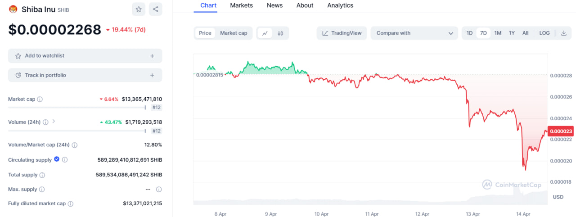
Task: Open TradingView chart button
Action: pos(342,33)
